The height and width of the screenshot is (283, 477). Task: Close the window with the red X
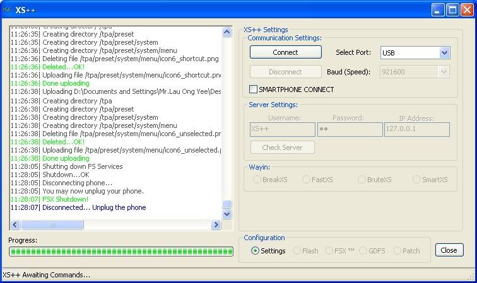pos(467,9)
